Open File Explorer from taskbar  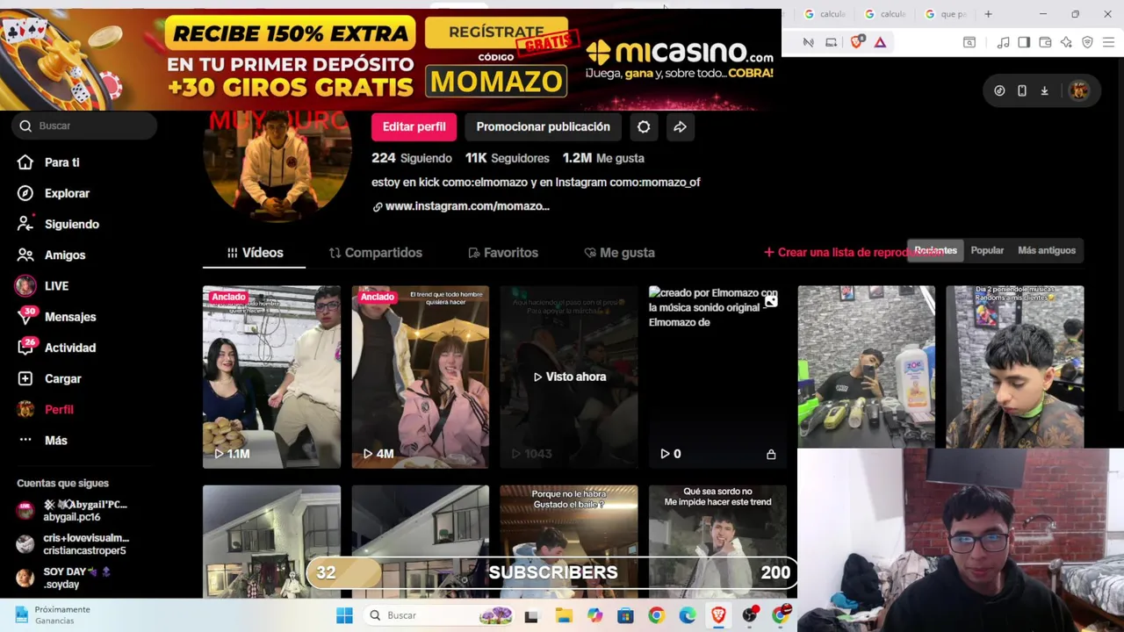click(562, 615)
